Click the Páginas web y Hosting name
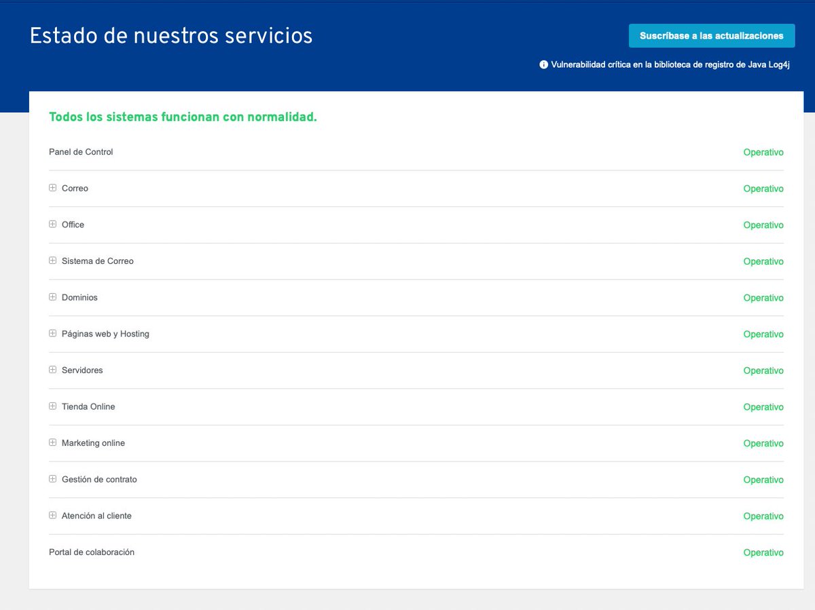 (105, 334)
